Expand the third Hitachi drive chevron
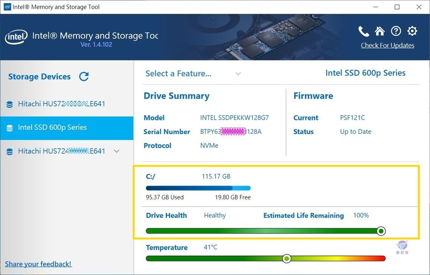 point(117,151)
